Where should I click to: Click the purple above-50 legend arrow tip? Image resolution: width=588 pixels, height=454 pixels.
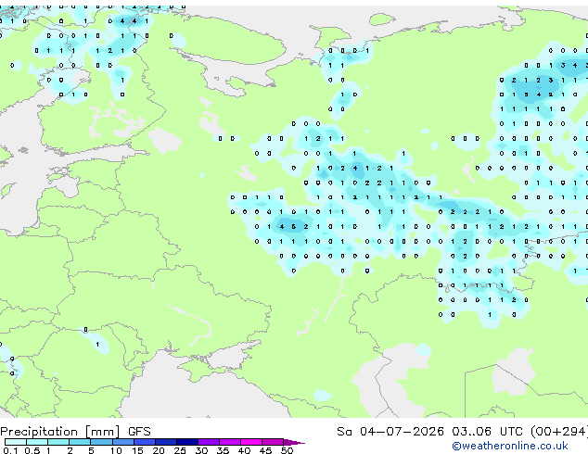pos(294,442)
